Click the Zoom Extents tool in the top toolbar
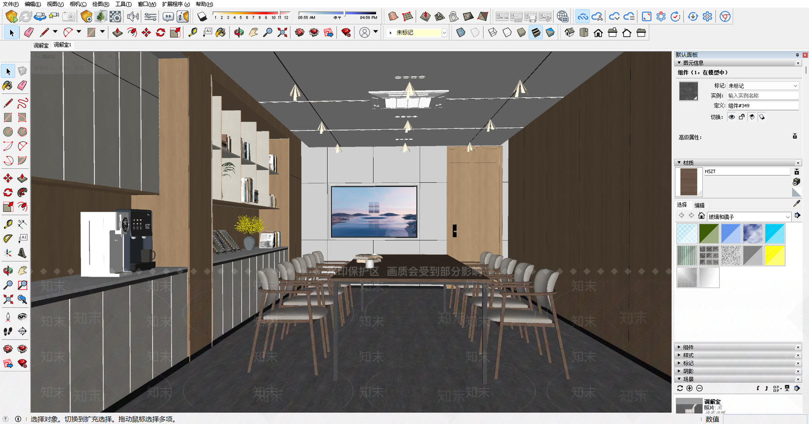This screenshot has width=809, height=424. point(282,32)
